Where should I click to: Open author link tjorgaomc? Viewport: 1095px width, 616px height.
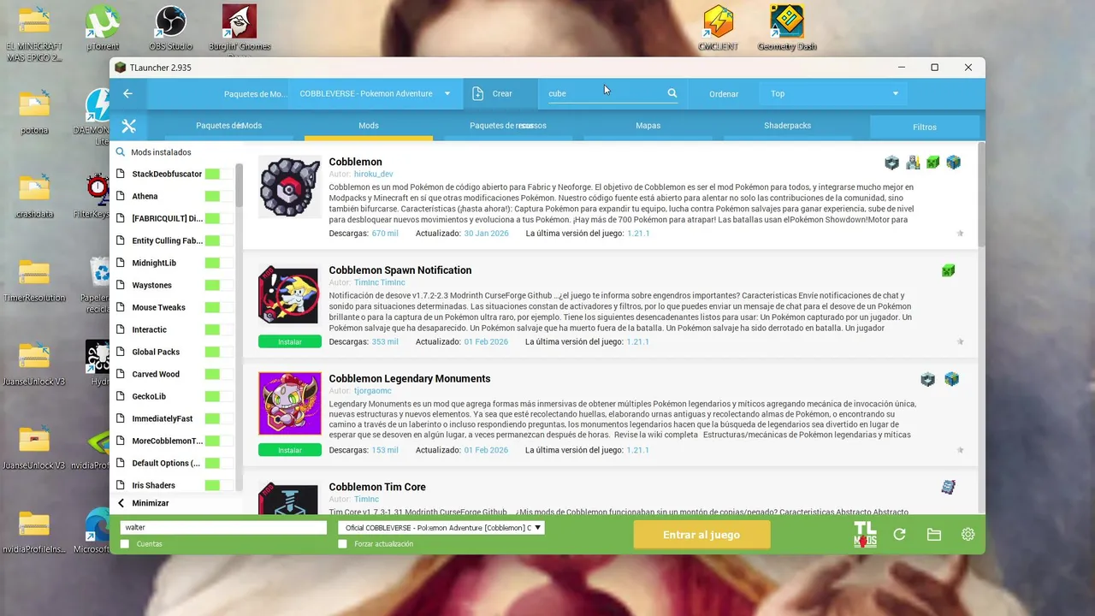(373, 391)
